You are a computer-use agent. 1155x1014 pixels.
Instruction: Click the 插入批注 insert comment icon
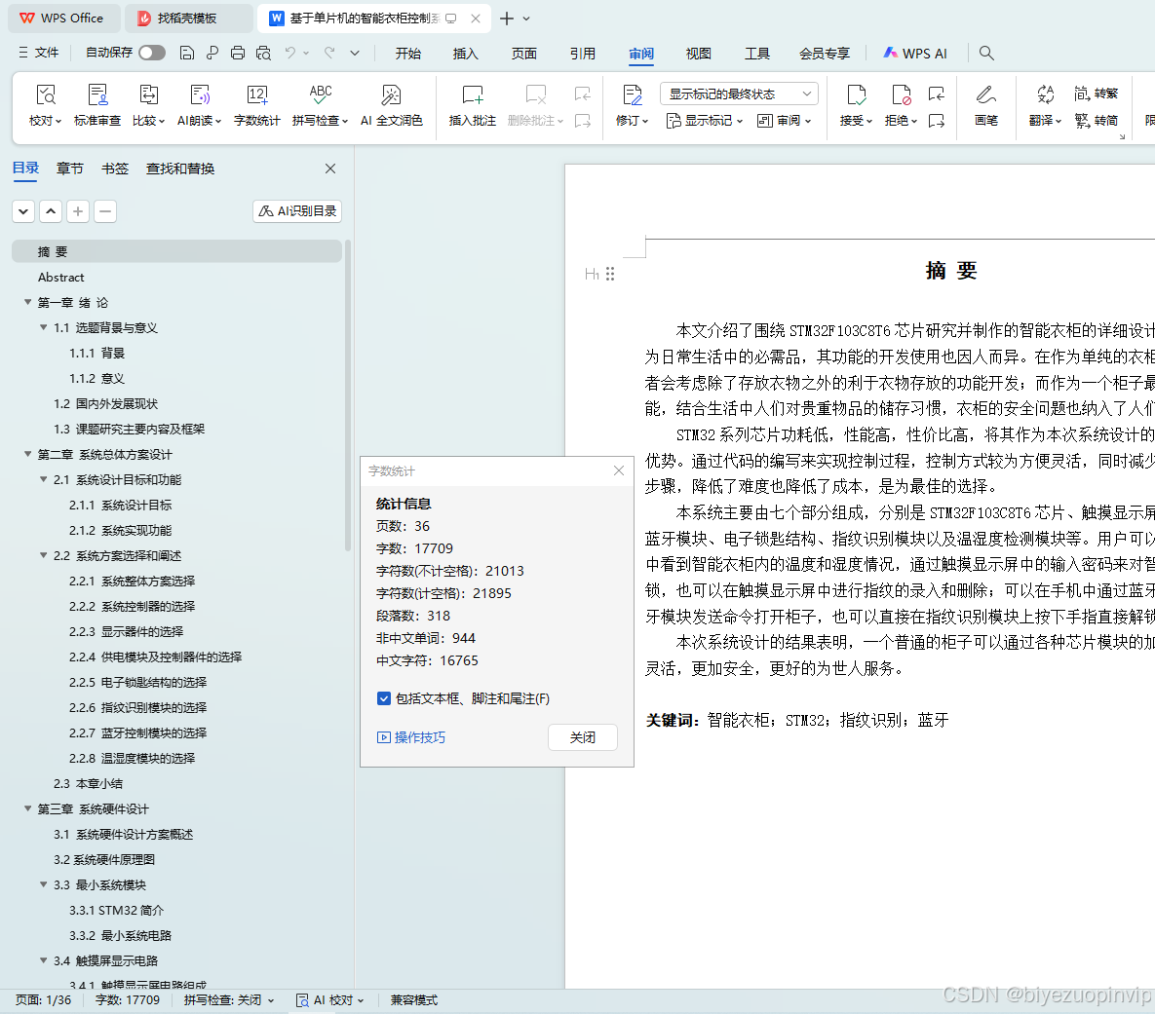pyautogui.click(x=471, y=105)
